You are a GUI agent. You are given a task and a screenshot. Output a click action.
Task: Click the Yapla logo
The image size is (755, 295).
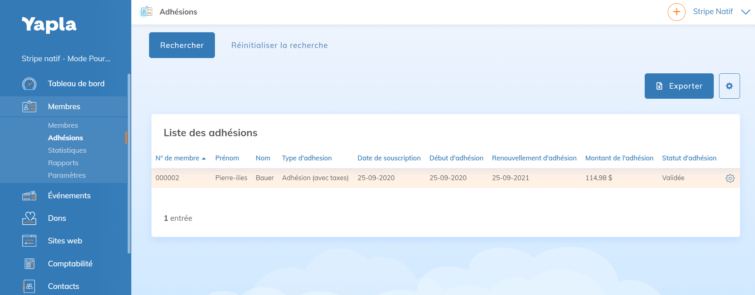click(49, 25)
